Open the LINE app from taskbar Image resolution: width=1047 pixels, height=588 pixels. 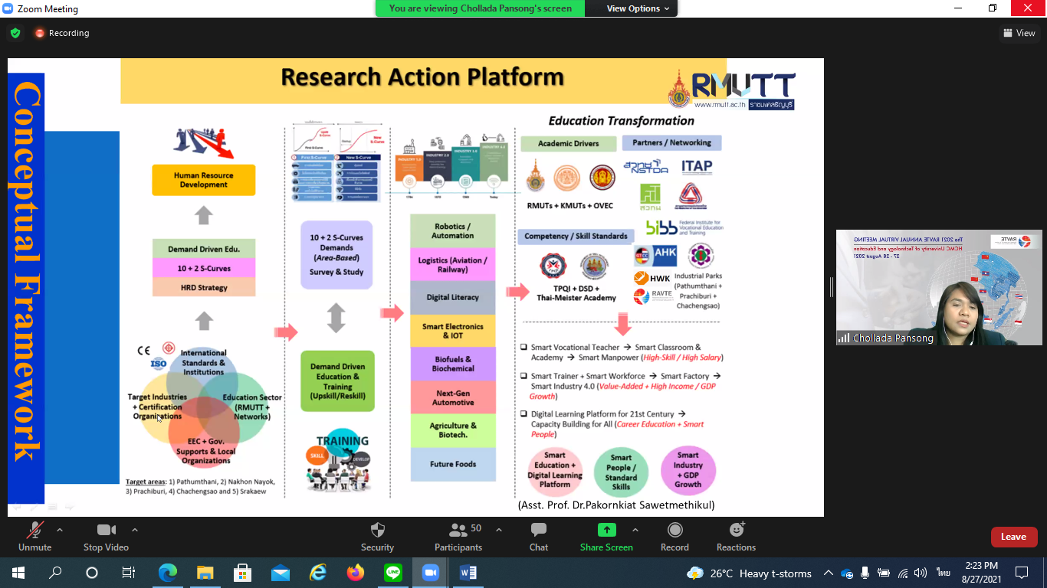[392, 573]
